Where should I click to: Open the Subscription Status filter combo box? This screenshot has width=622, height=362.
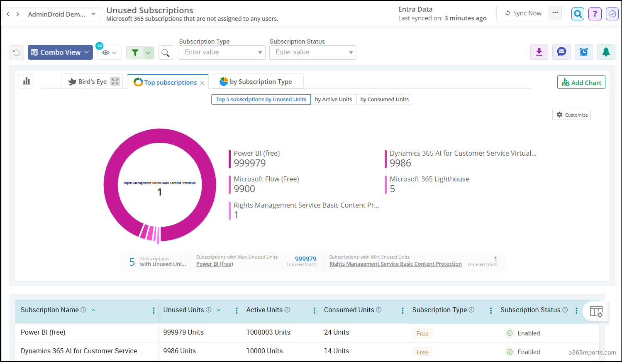312,52
